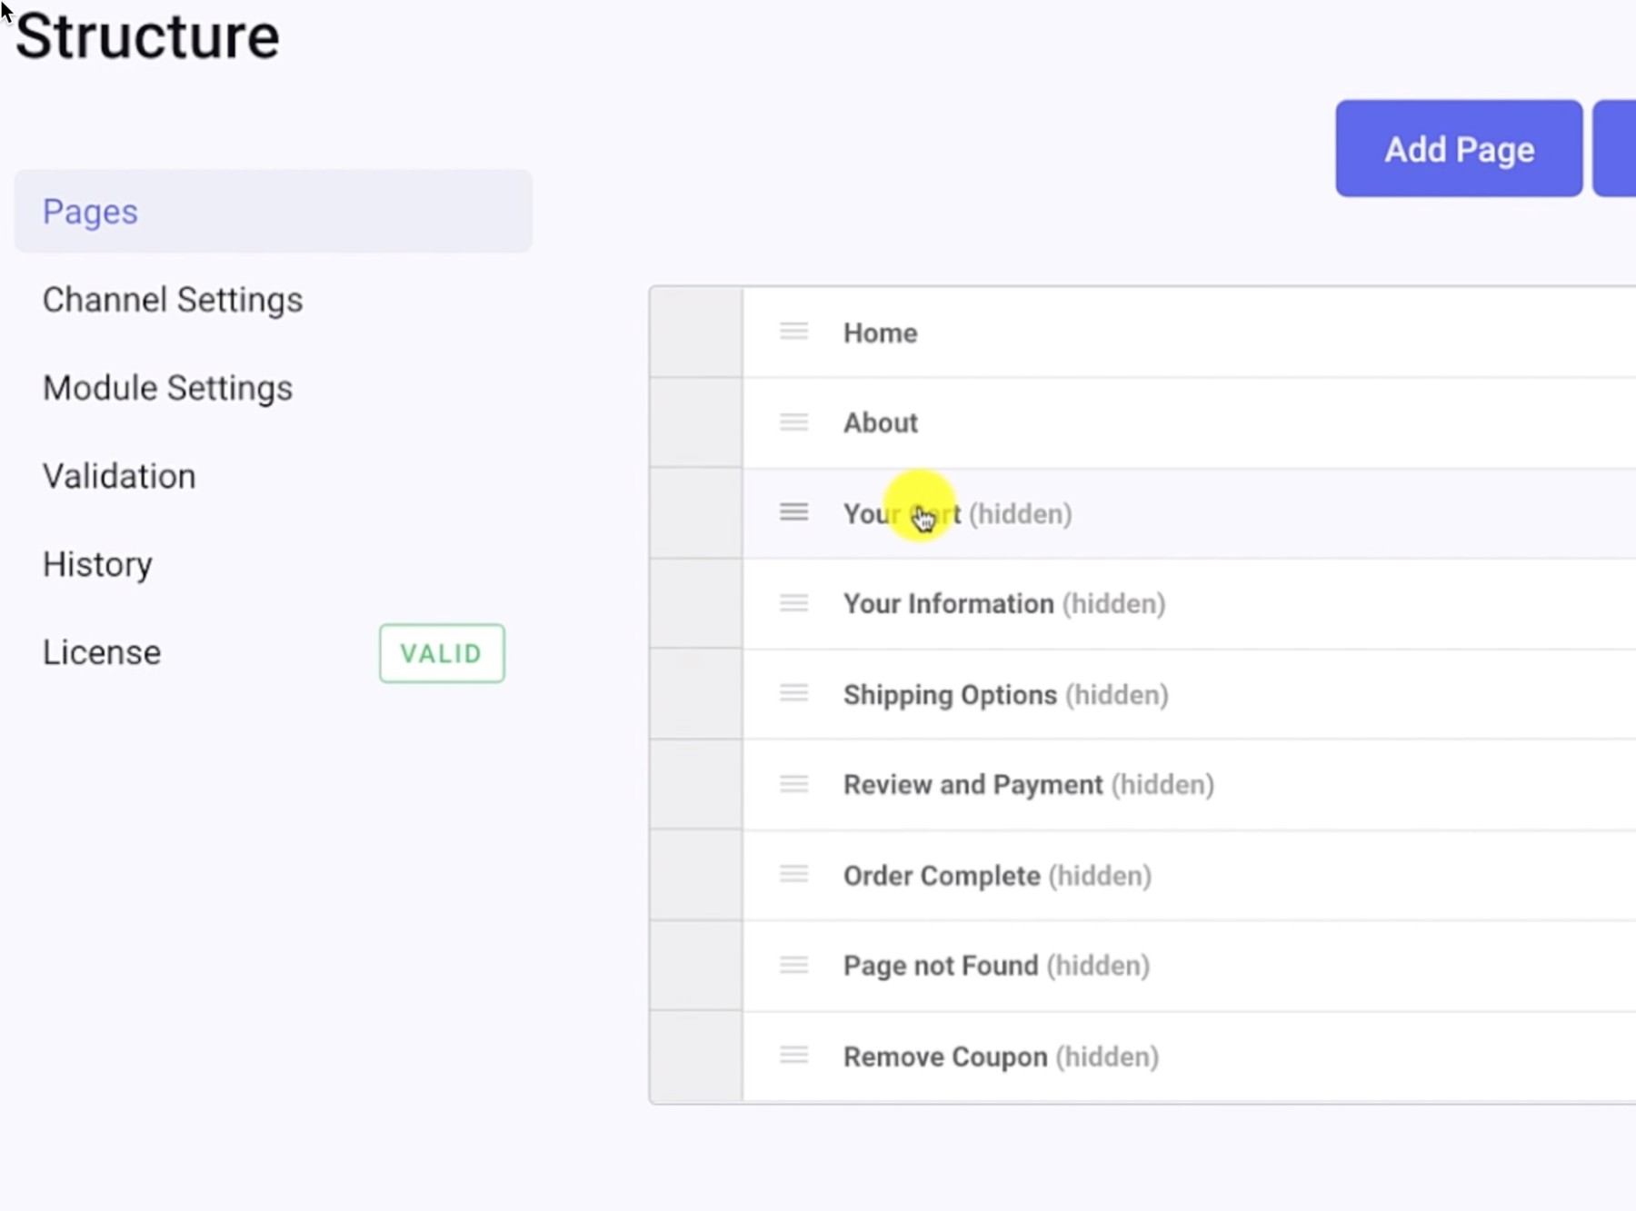Screen dimensions: 1636x1211
Task: Open Channel Settings in the sidebar
Action: [173, 300]
